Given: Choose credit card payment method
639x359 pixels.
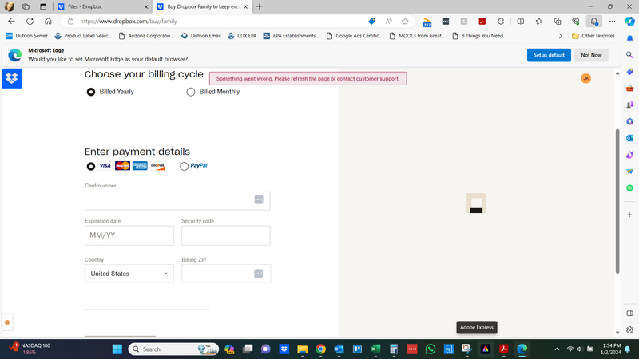Looking at the screenshot, I should pos(91,166).
